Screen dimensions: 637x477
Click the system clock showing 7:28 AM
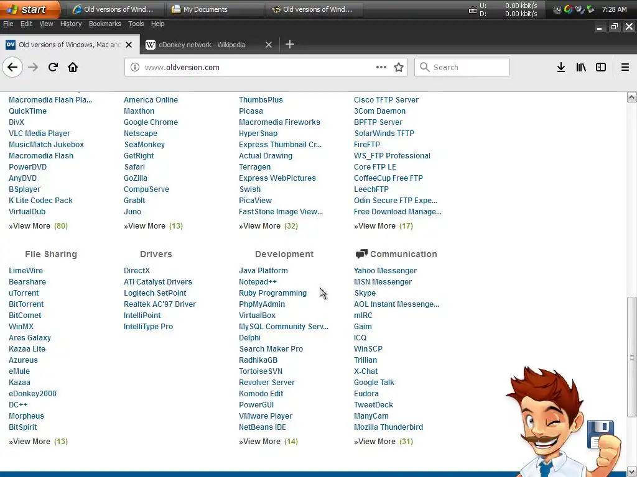tap(614, 9)
